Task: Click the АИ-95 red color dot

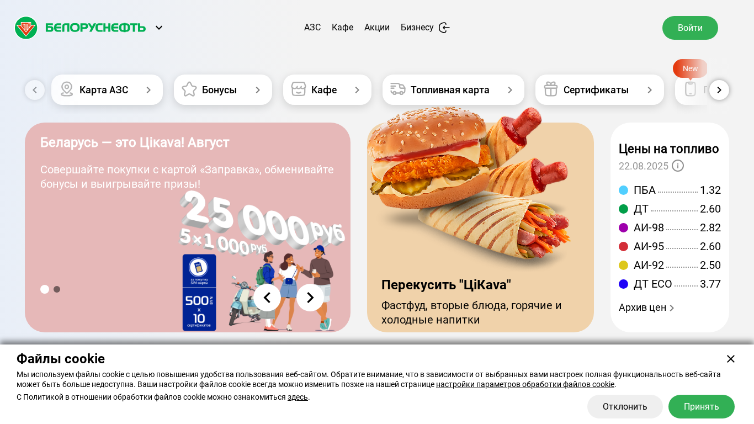Action: [x=624, y=246]
